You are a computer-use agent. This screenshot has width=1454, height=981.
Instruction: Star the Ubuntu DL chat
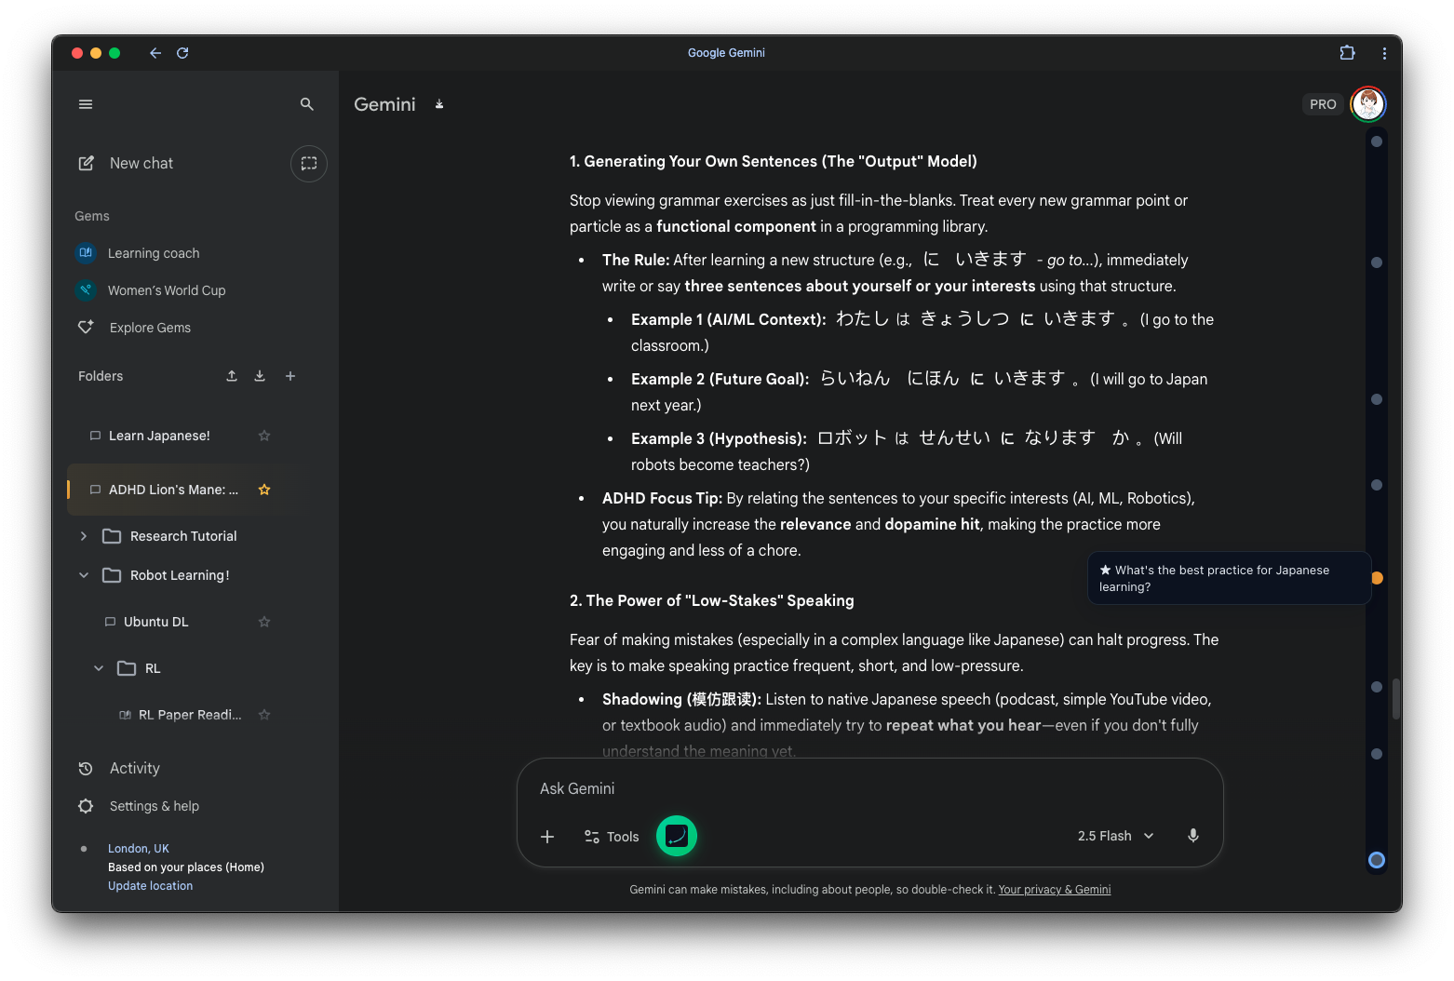point(263,621)
